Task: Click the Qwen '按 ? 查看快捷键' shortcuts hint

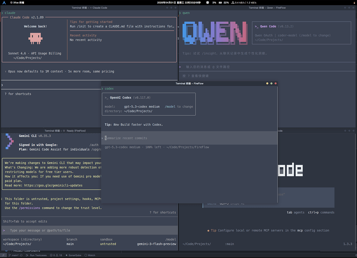Action: pyautogui.click(x=196, y=76)
